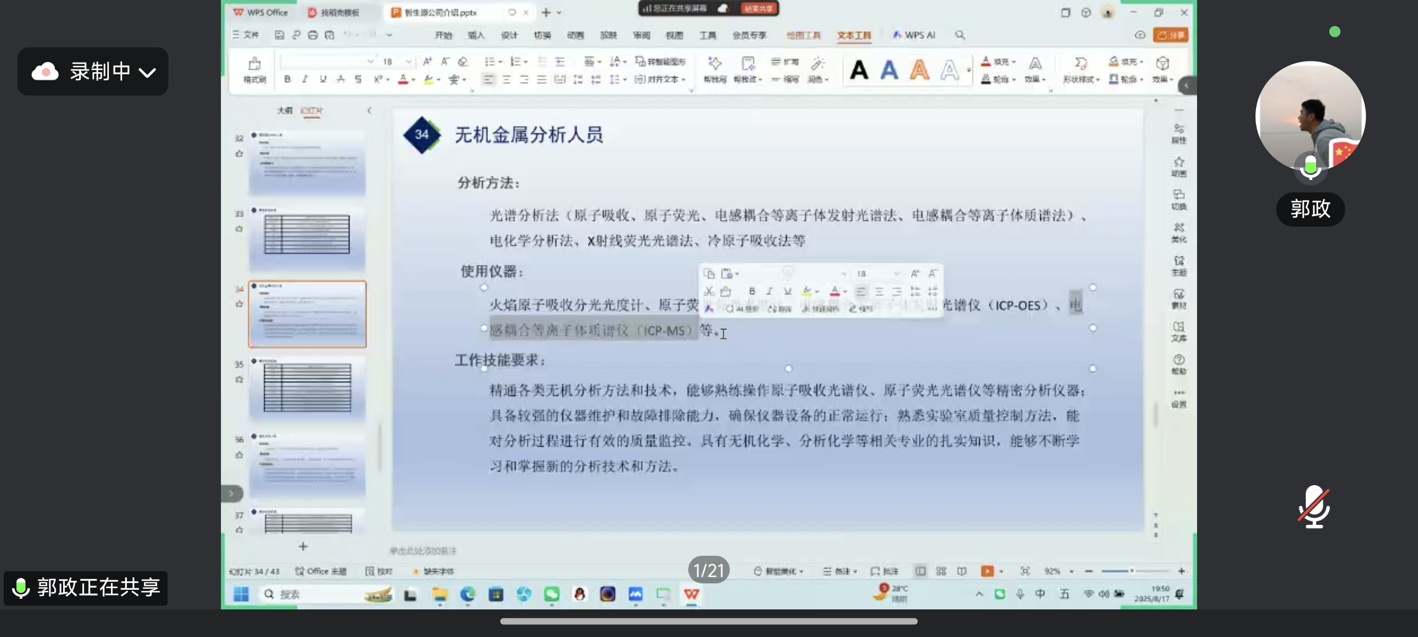
Task: Select the orange gradient text style A
Action: click(919, 71)
